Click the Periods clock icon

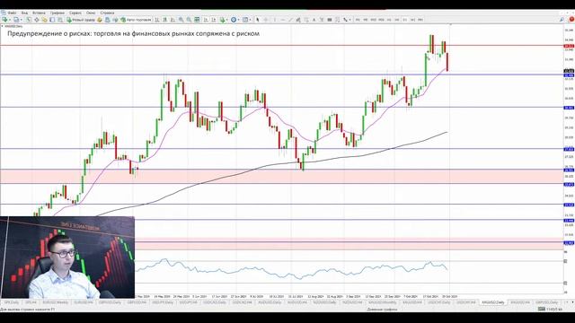pos(234,20)
